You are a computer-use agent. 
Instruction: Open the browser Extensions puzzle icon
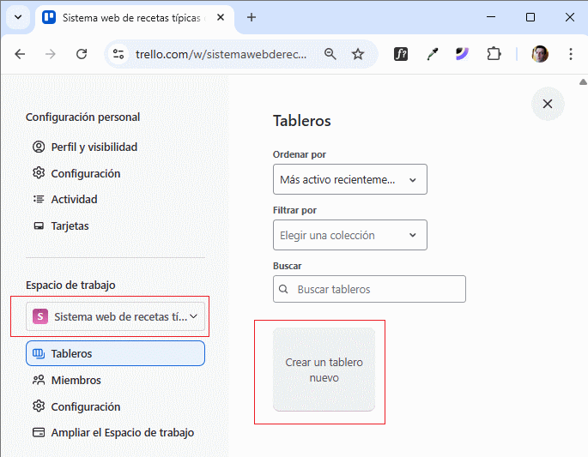(x=494, y=54)
